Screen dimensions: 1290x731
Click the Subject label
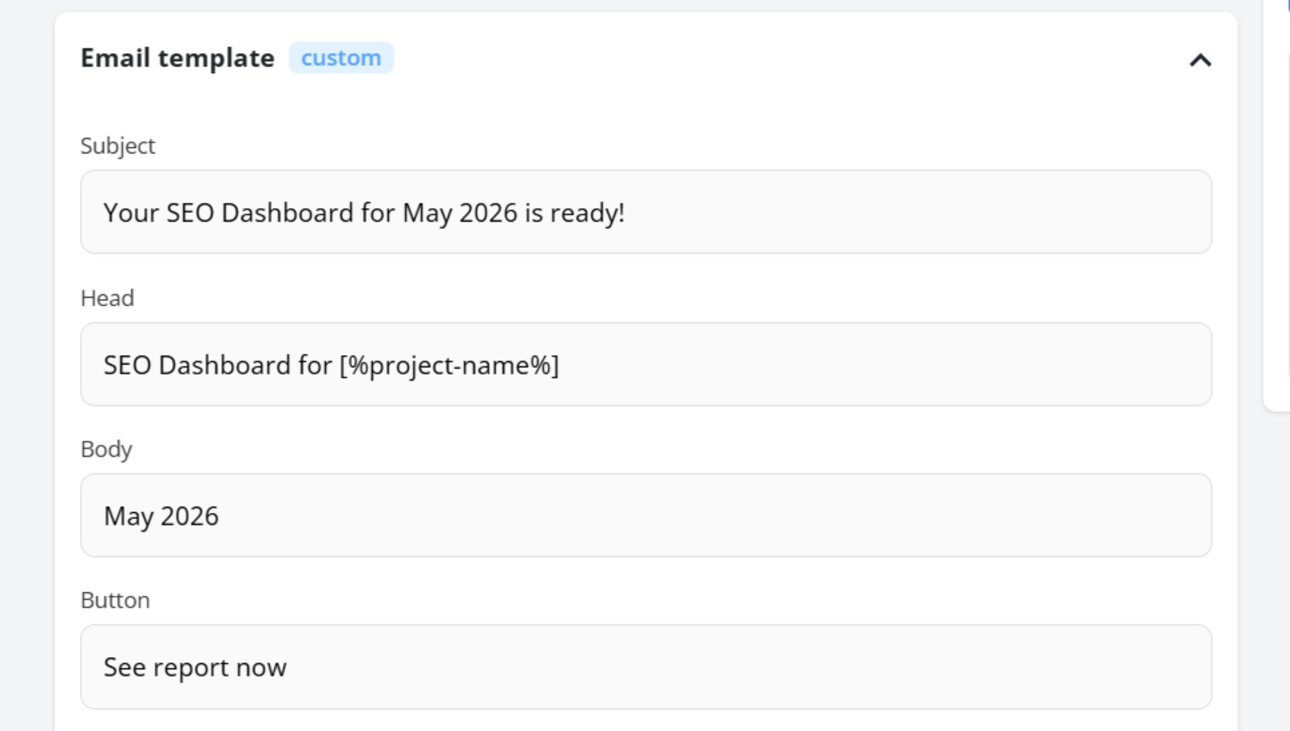click(118, 145)
